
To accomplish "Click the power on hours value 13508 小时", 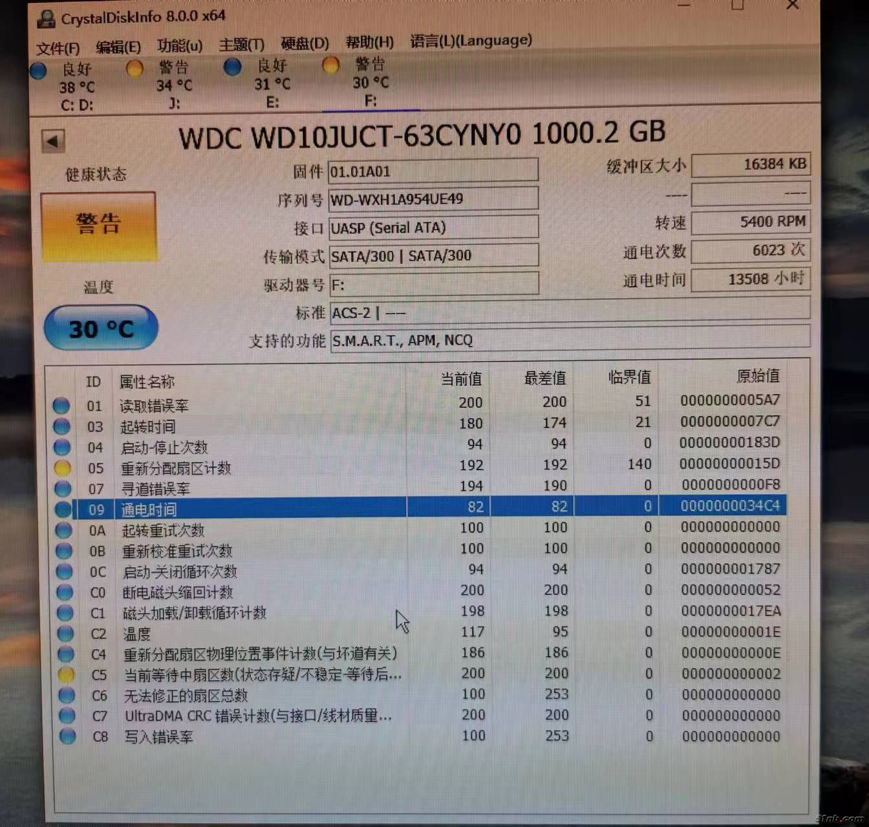I will click(x=751, y=279).
